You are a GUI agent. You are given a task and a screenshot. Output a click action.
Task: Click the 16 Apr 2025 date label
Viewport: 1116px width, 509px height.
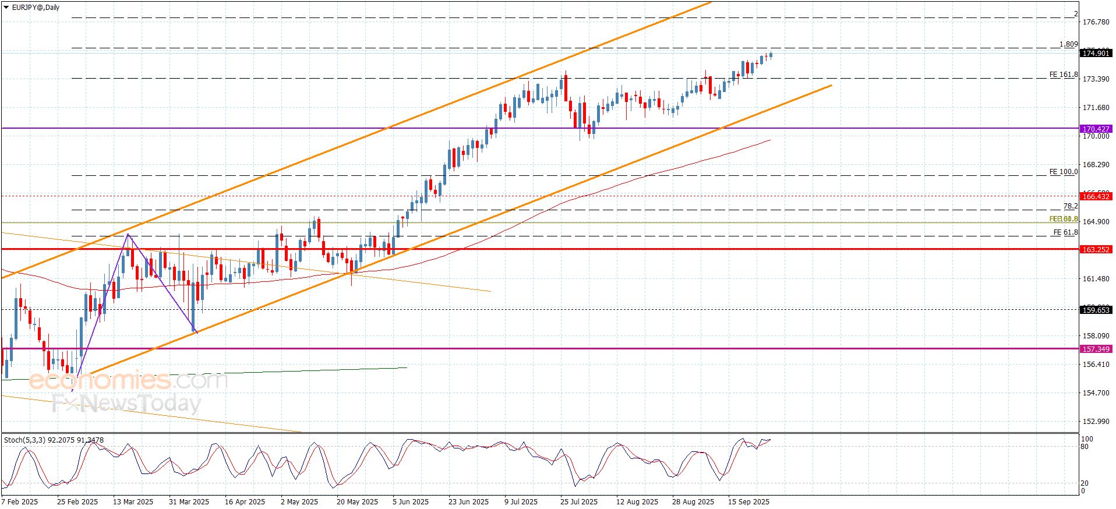(245, 501)
